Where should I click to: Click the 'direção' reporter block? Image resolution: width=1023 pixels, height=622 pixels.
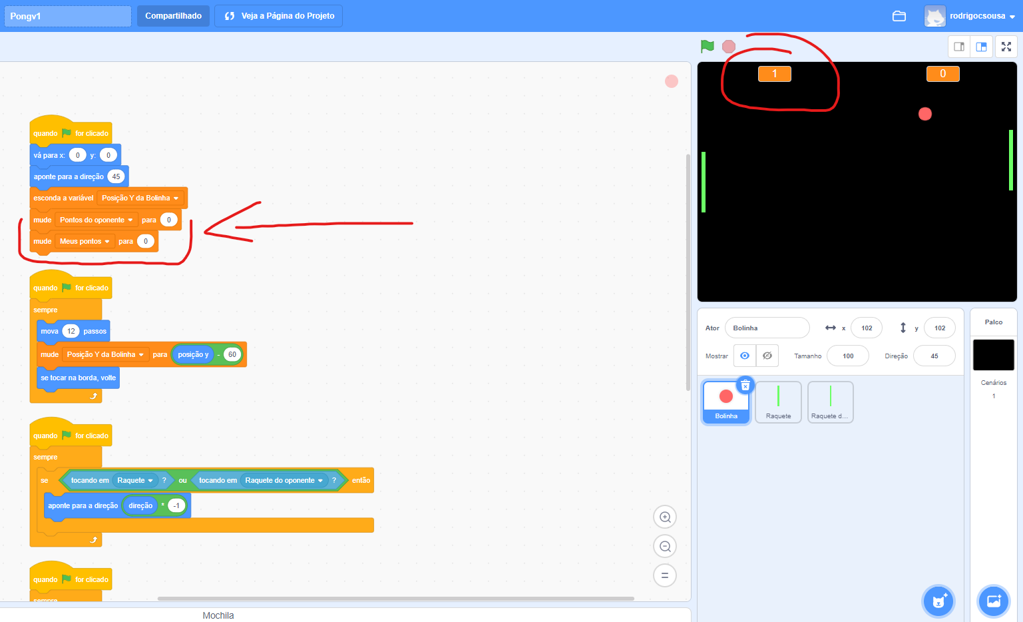(x=140, y=505)
